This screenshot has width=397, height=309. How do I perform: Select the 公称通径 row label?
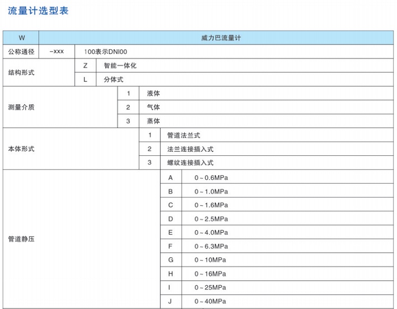21,52
